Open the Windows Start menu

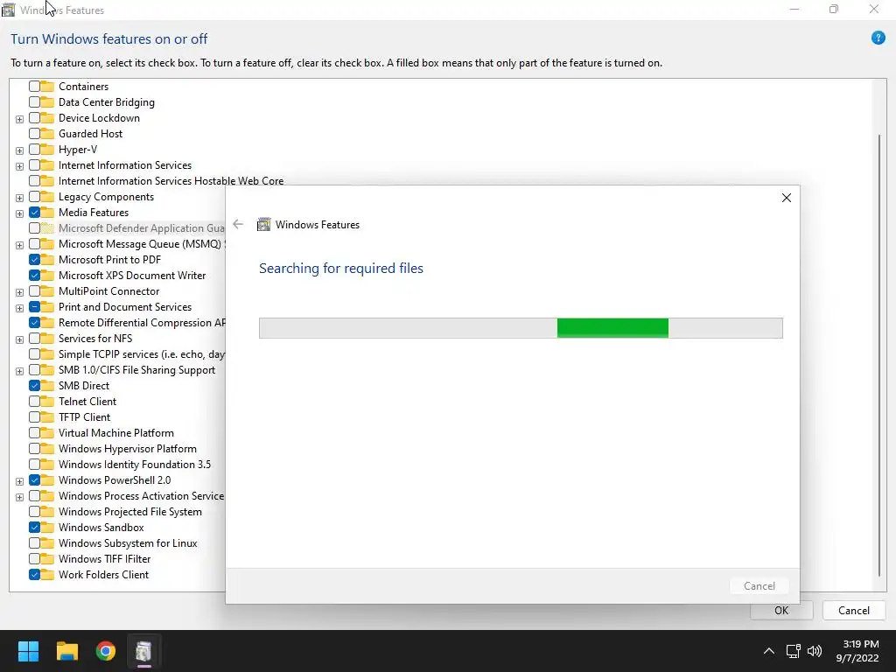pyautogui.click(x=29, y=651)
